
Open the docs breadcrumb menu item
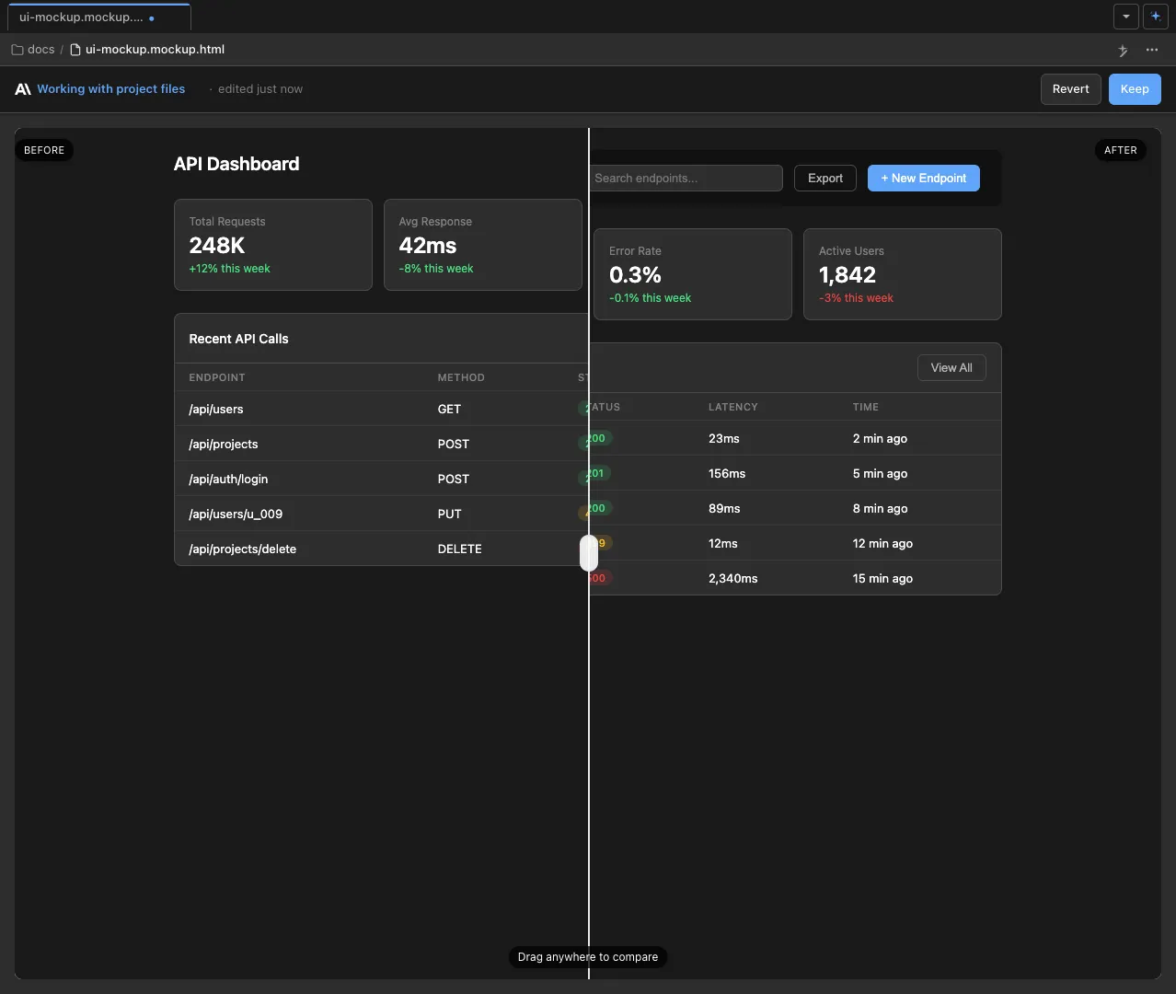tap(40, 49)
